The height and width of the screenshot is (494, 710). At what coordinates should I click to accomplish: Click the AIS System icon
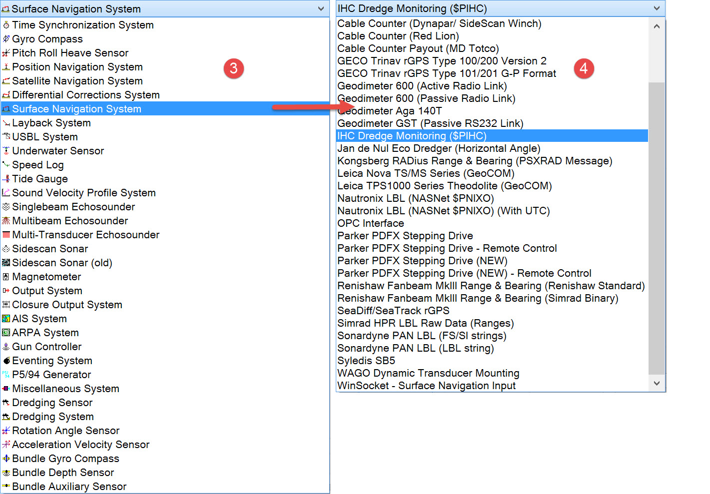6,319
